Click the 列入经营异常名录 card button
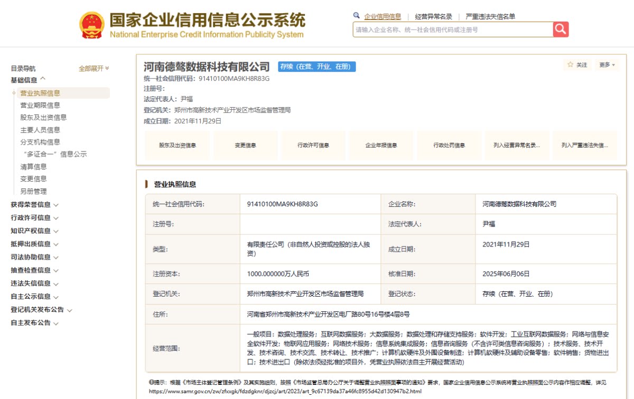This screenshot has width=634, height=399. [517, 145]
